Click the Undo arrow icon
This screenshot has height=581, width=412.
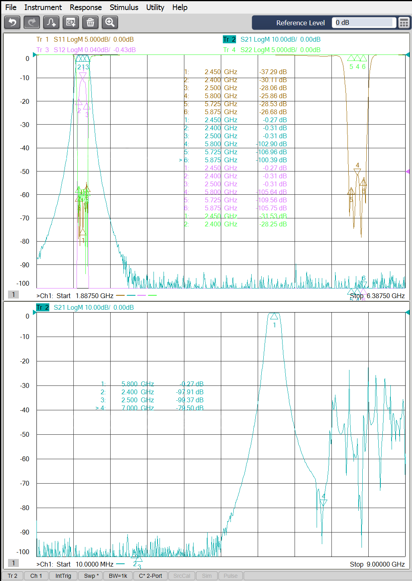[x=12, y=22]
